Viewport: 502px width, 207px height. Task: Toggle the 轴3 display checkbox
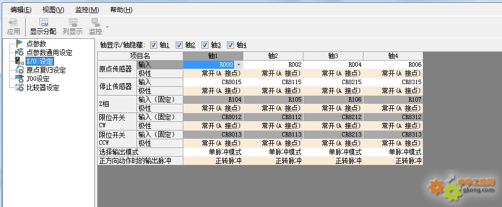pyautogui.click(x=205, y=45)
